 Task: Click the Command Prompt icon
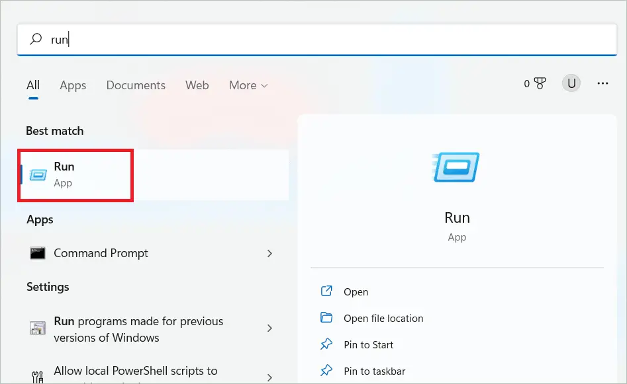point(38,253)
